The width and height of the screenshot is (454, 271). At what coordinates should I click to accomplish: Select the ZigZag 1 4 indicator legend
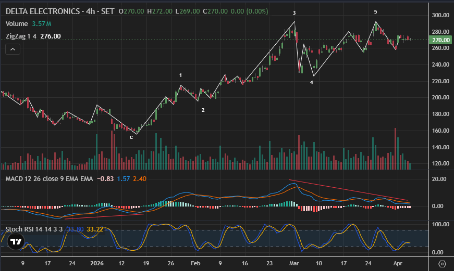click(x=21, y=36)
